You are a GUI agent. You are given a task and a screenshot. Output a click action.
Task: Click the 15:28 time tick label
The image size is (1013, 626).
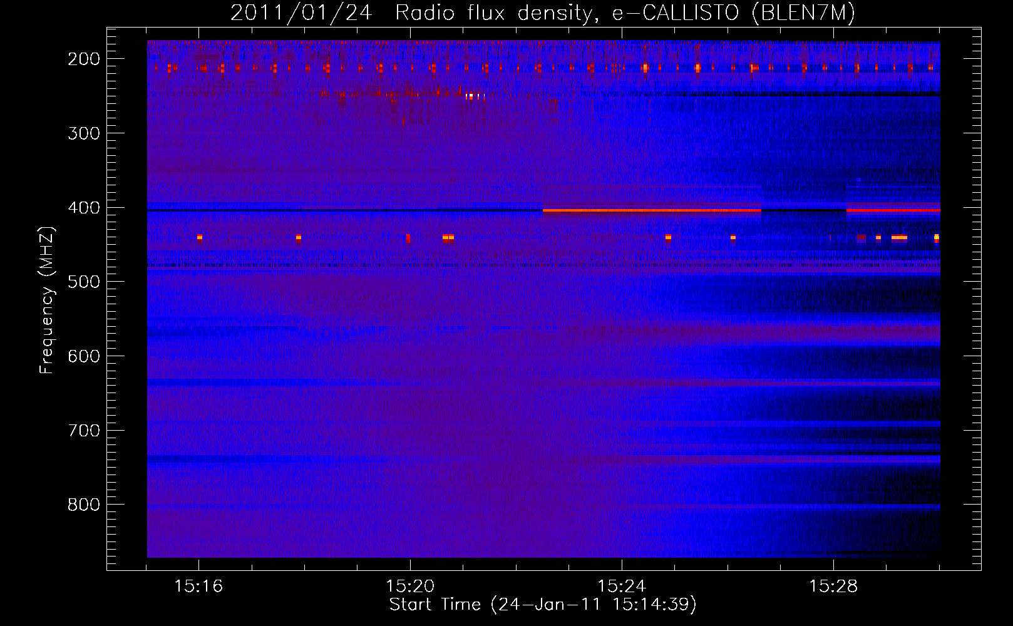(833, 587)
